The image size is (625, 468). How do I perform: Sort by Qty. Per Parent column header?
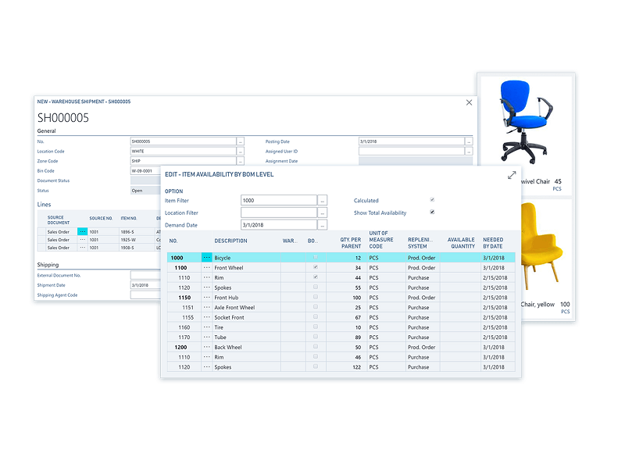coord(351,243)
